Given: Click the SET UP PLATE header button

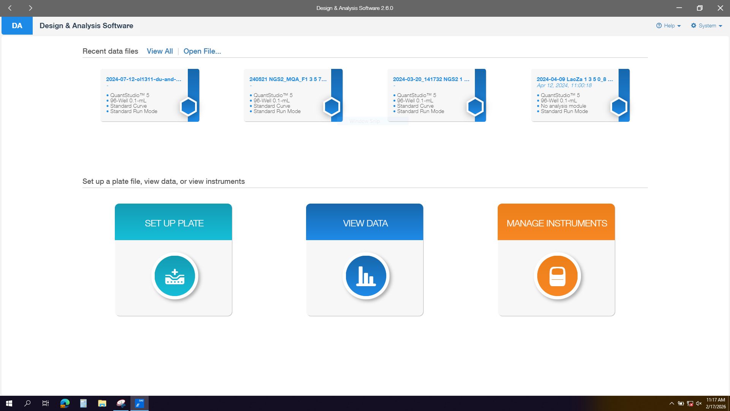Looking at the screenshot, I should pyautogui.click(x=174, y=223).
